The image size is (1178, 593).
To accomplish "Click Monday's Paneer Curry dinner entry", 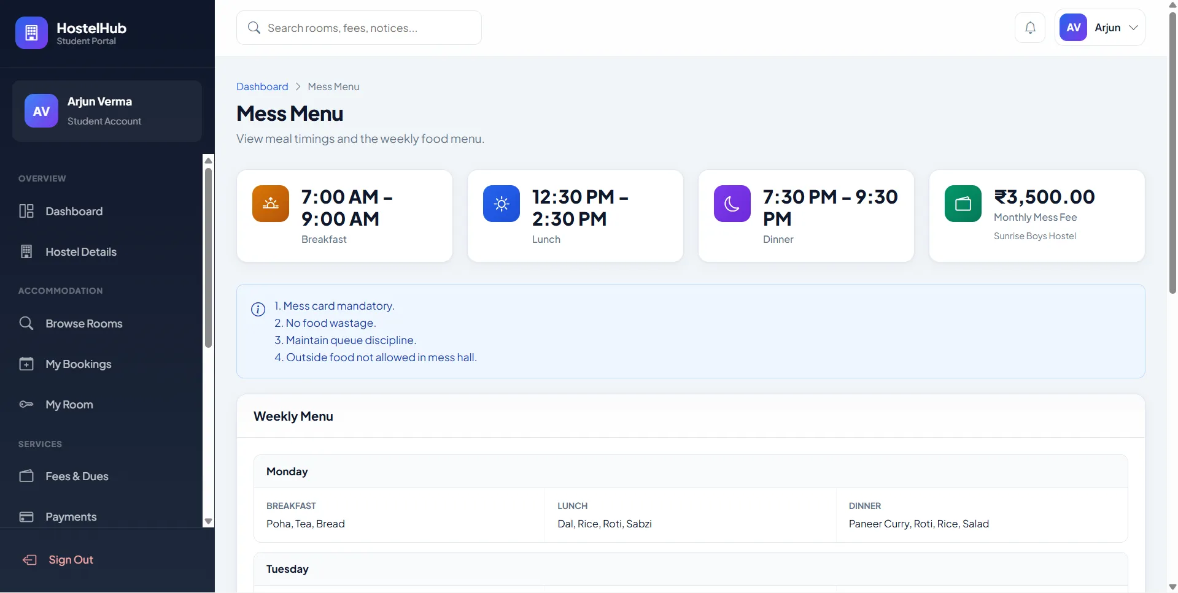I will pos(919,524).
